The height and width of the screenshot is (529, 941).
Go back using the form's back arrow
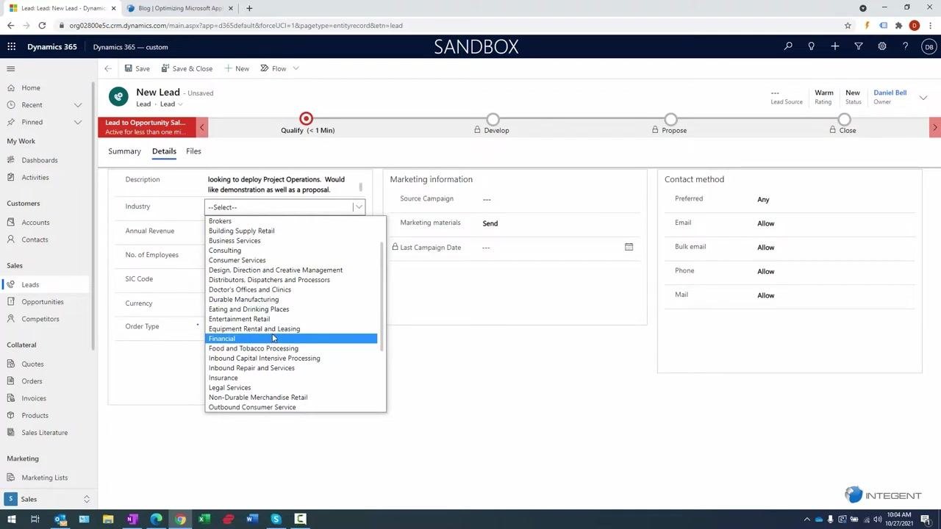click(108, 68)
